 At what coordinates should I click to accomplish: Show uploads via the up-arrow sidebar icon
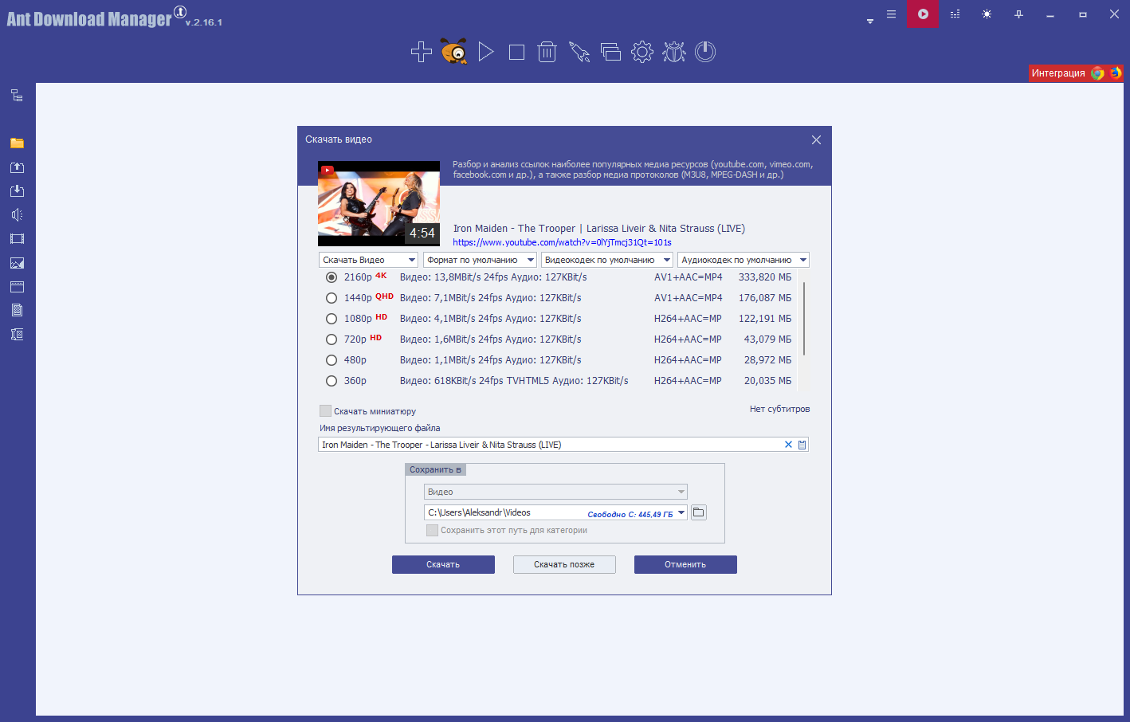(17, 167)
